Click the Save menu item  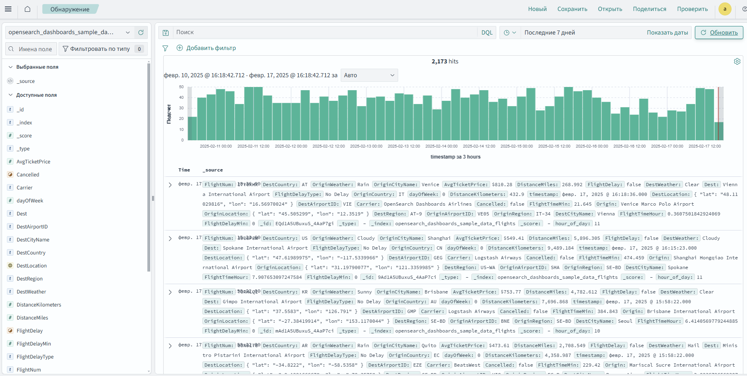[572, 9]
